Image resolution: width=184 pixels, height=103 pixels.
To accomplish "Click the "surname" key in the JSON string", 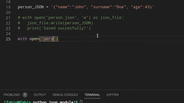I will tap(101, 7).
